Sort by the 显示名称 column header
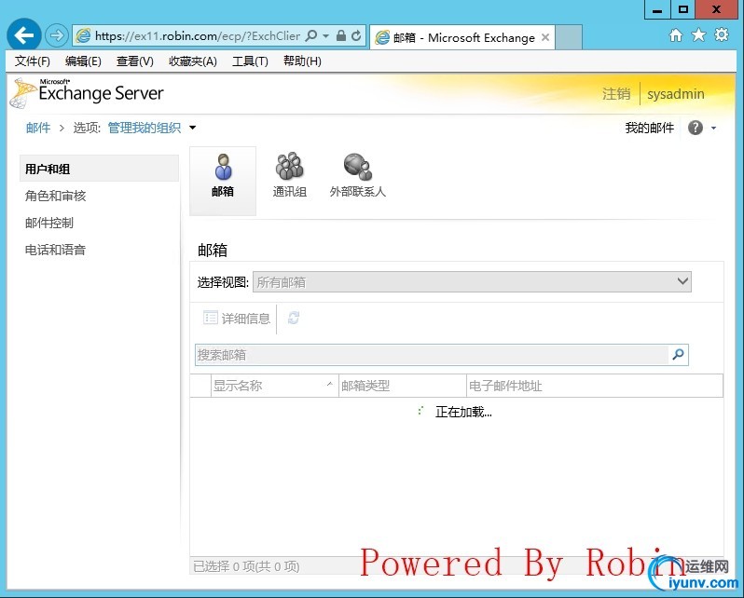Screen dimensions: 744x598 [x=275, y=386]
